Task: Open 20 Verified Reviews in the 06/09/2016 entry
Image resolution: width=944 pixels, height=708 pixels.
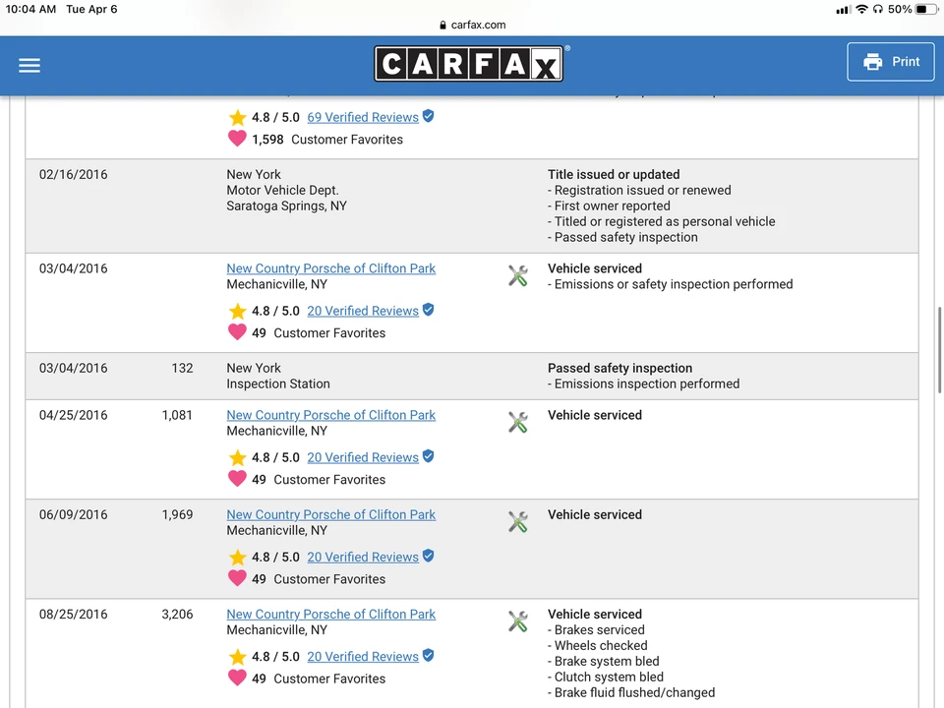Action: pos(363,557)
